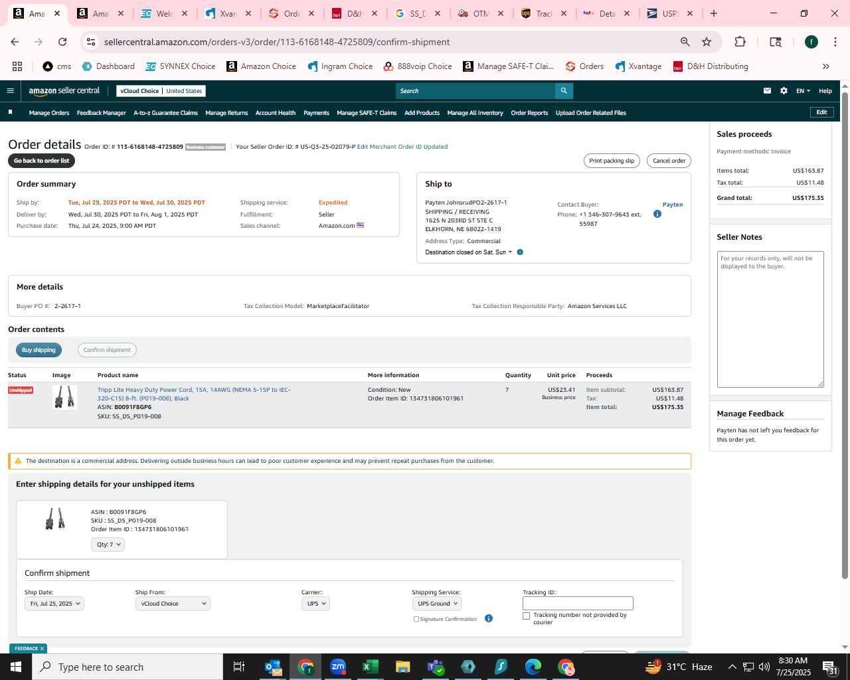850x680 pixels.
Task: Open the bookmarks apps grid icon
Action: point(17,66)
